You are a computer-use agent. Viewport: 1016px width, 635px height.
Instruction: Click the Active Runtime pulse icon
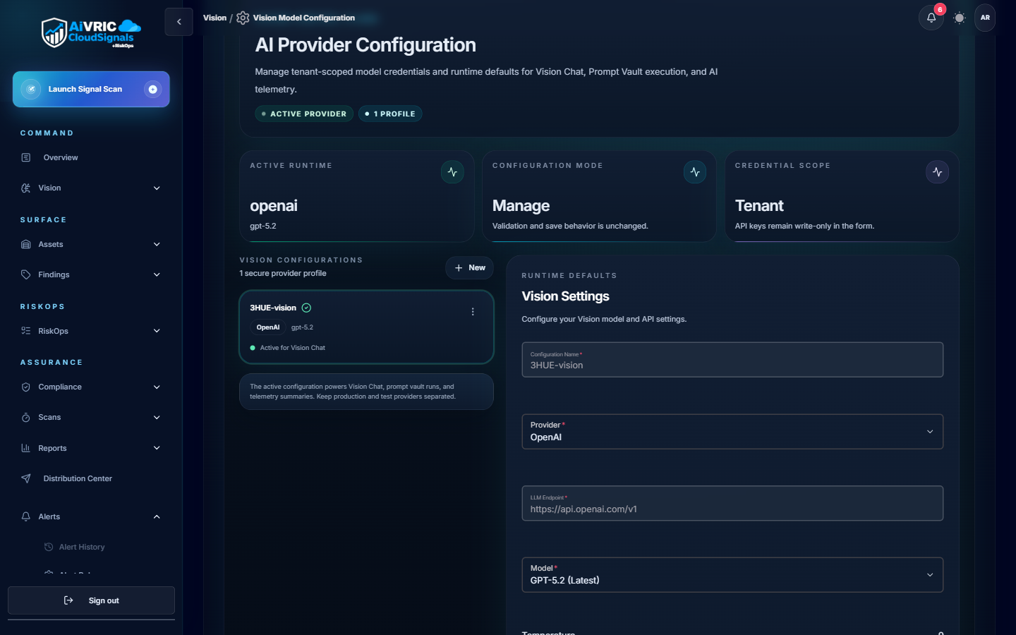click(x=452, y=172)
